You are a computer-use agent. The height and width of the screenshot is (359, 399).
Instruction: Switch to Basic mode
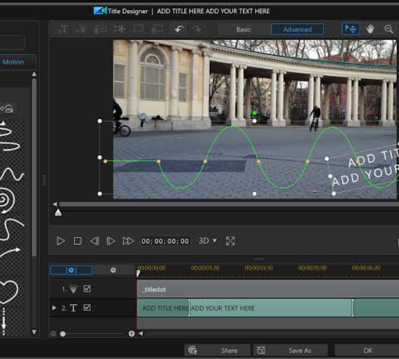pyautogui.click(x=244, y=30)
